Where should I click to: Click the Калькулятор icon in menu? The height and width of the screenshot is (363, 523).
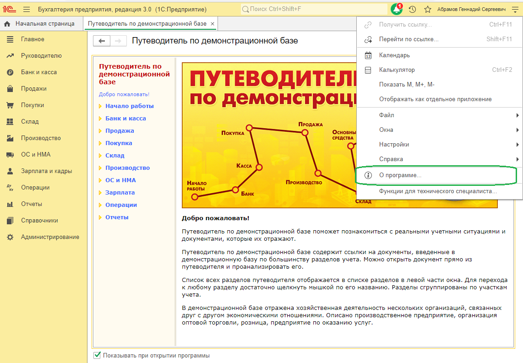click(x=368, y=70)
